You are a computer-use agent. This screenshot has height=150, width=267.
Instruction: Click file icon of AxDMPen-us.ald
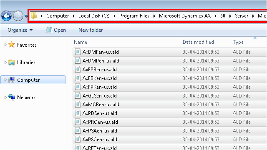[x=78, y=60]
